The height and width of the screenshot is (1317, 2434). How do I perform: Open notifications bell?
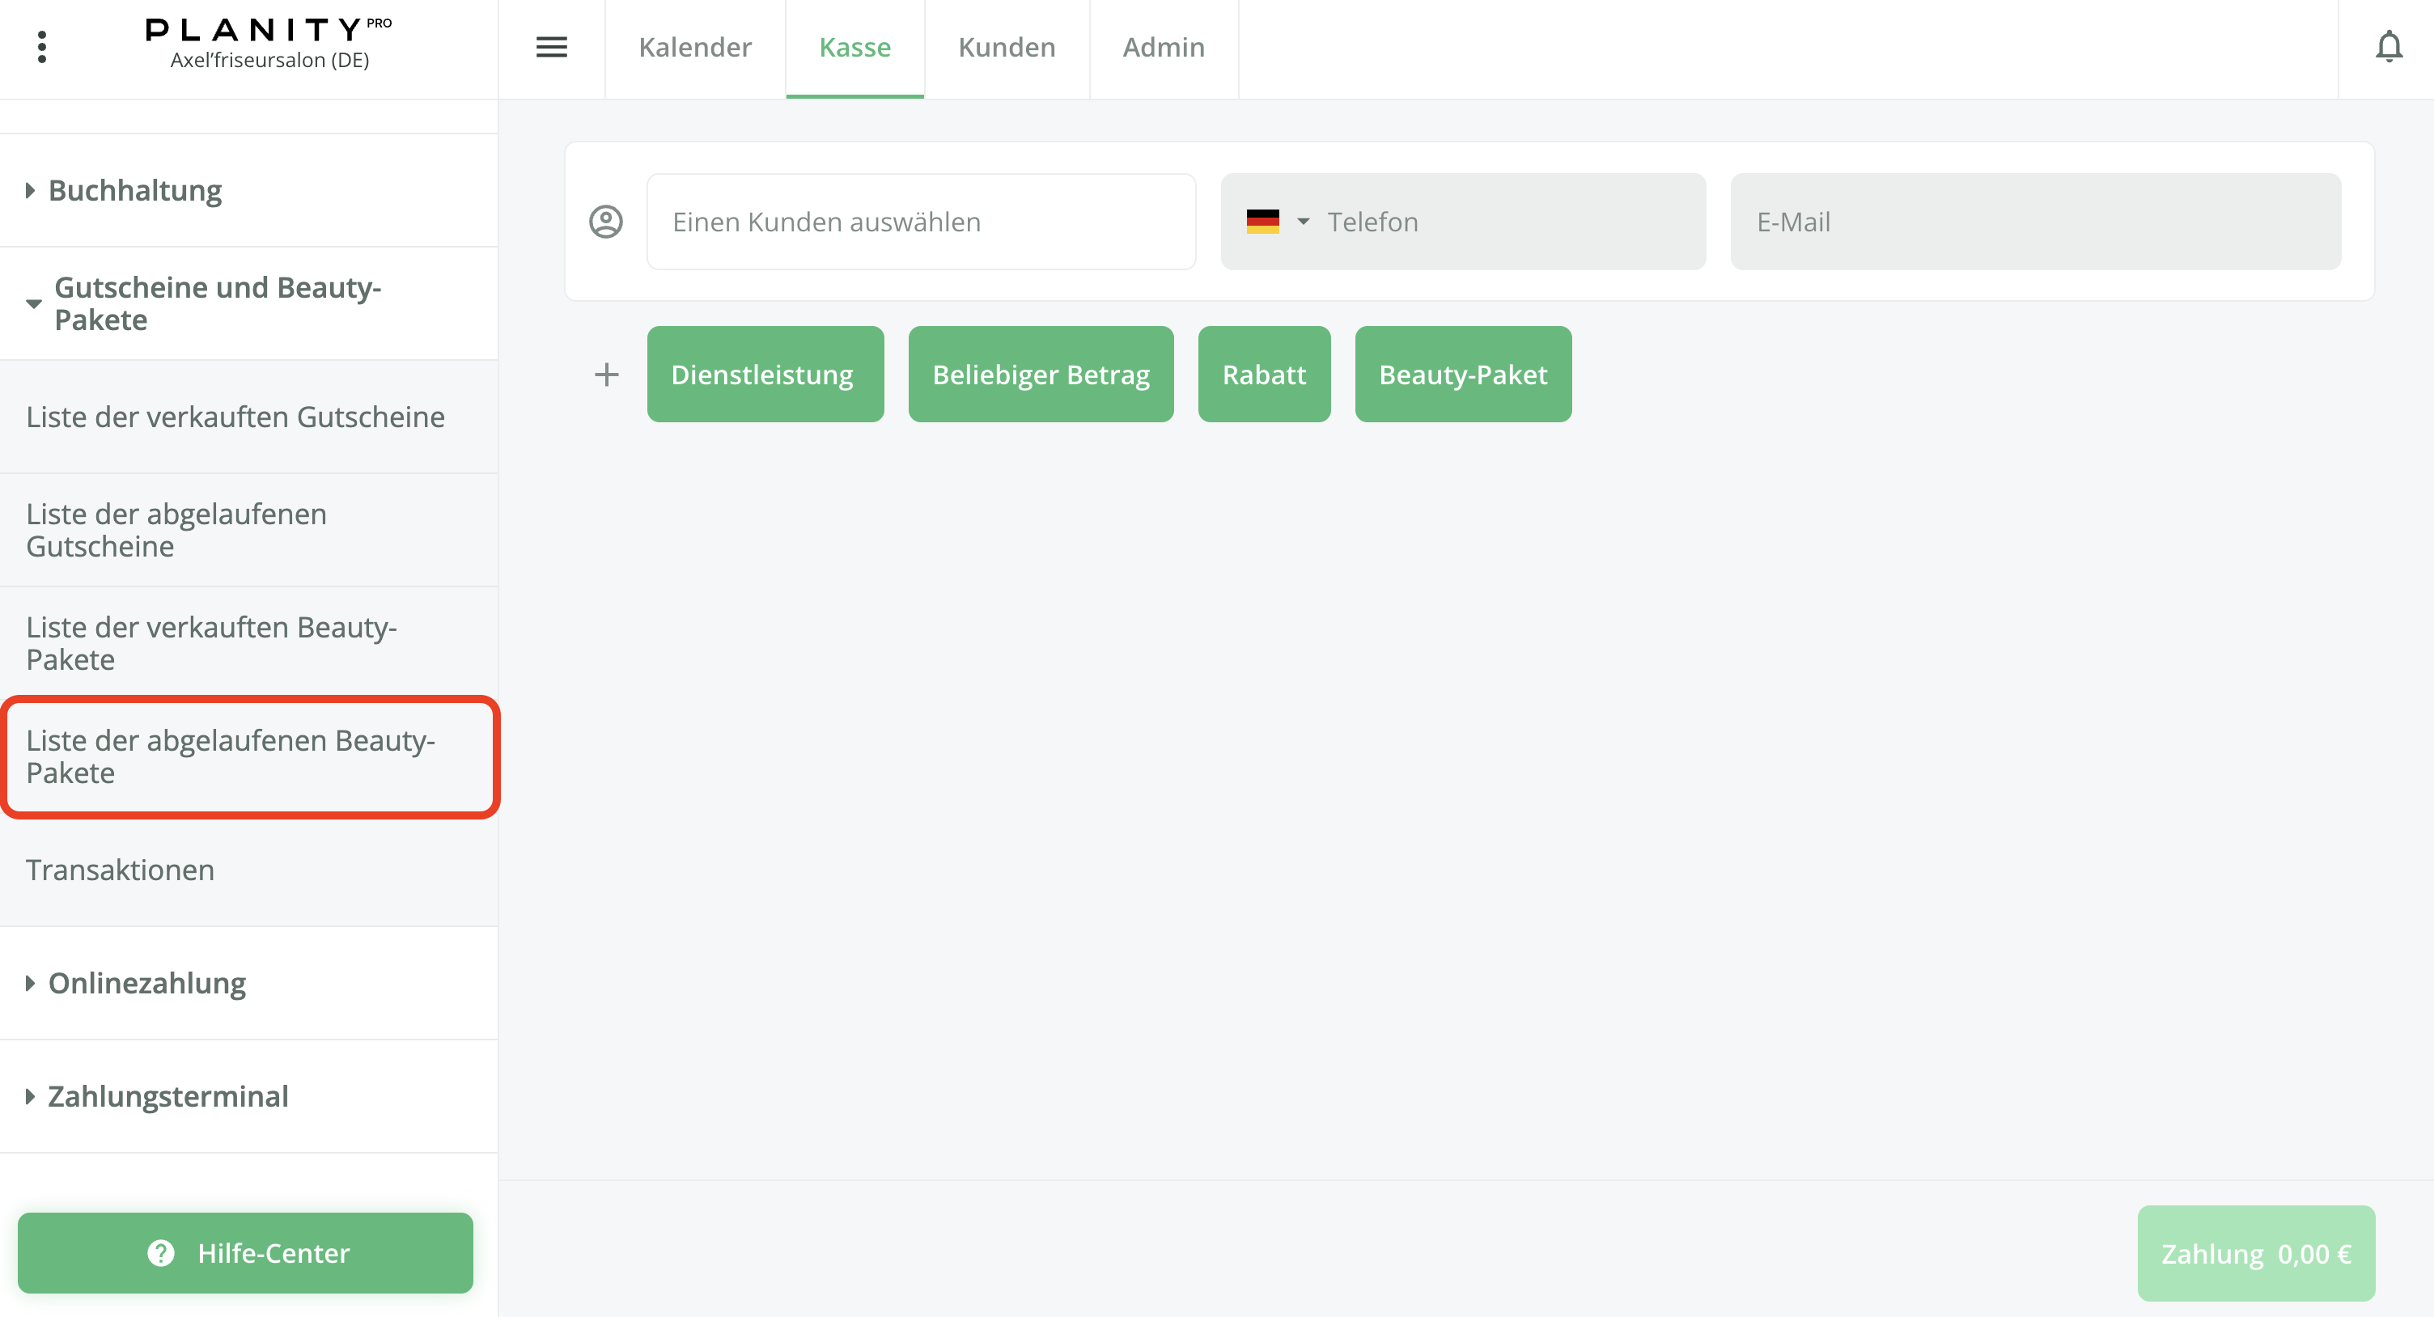[2388, 47]
